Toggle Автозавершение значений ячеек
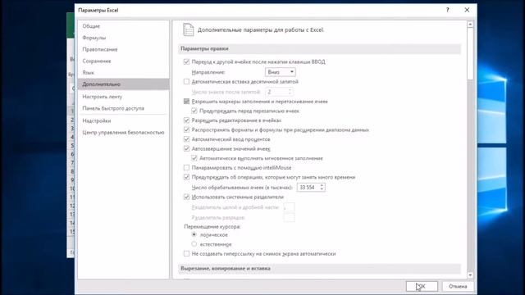This screenshot has width=525, height=295. (x=186, y=148)
